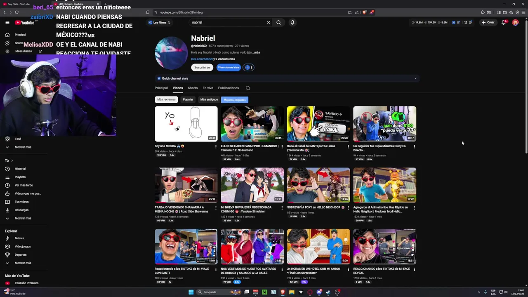Switch to the Shorts channel tab
Viewport: 528px width, 297px height.
point(193,88)
